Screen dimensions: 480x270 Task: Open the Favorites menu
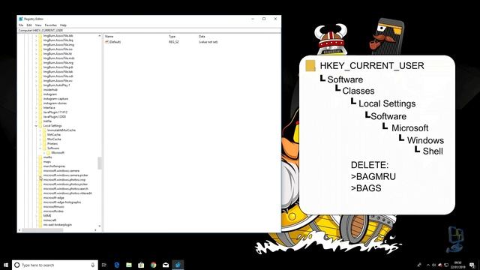coord(51,25)
